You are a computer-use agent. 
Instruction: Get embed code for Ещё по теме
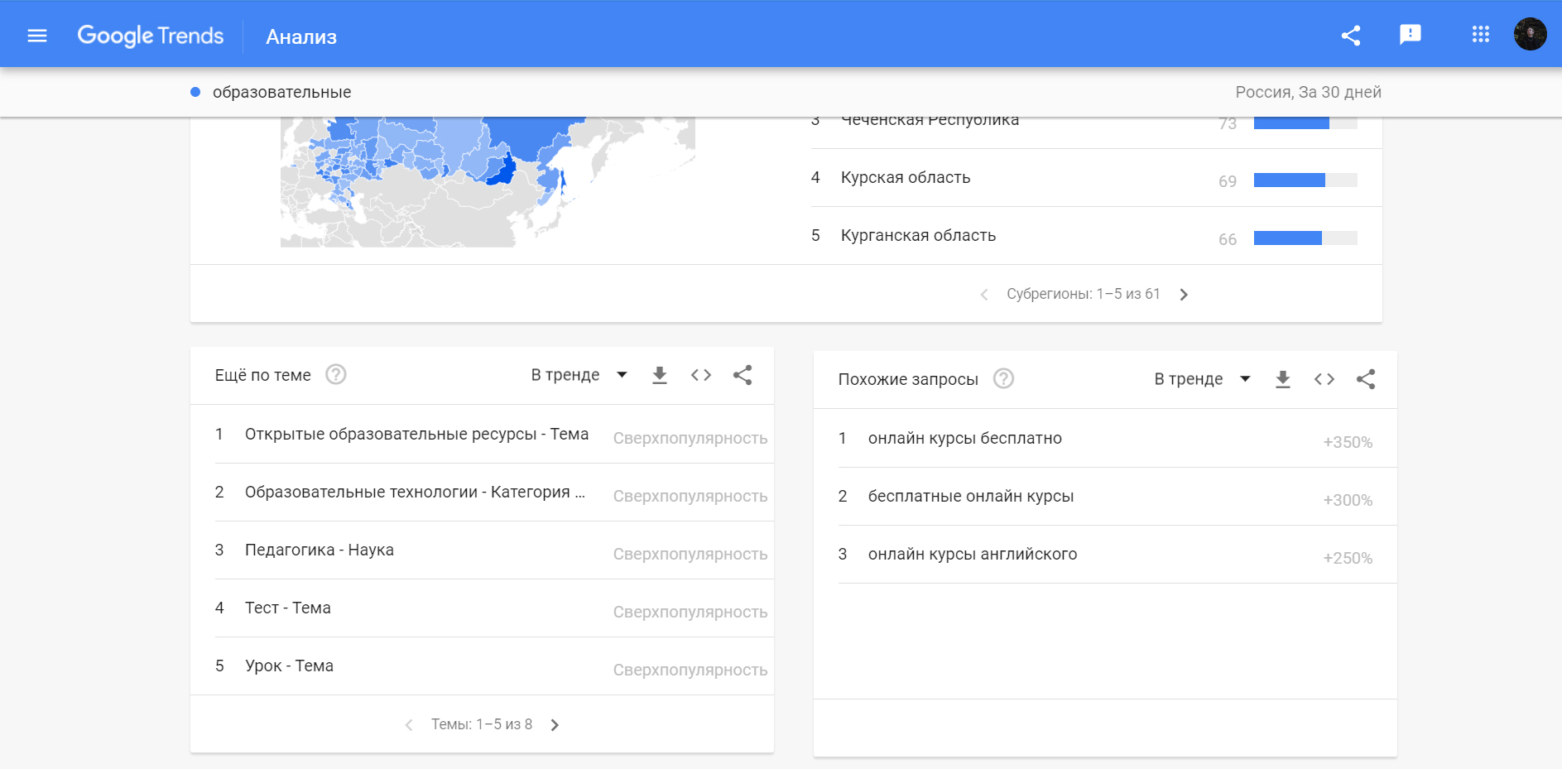coord(701,376)
